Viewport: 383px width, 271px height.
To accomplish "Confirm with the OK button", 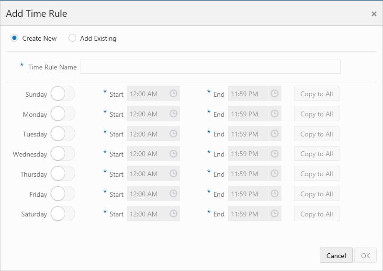I will pyautogui.click(x=365, y=255).
